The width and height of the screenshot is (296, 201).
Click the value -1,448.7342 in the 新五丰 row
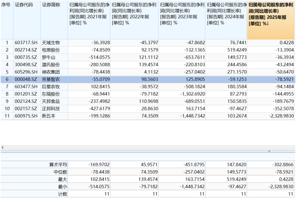click(192, 116)
